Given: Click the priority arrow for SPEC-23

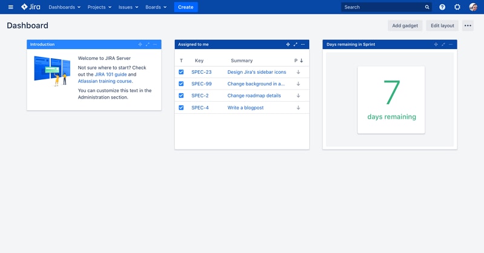Looking at the screenshot, I should [298, 72].
